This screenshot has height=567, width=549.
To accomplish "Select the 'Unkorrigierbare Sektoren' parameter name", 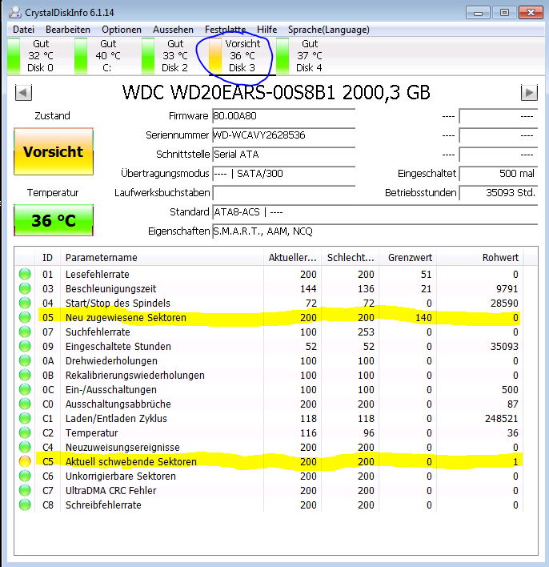I will pos(120,477).
